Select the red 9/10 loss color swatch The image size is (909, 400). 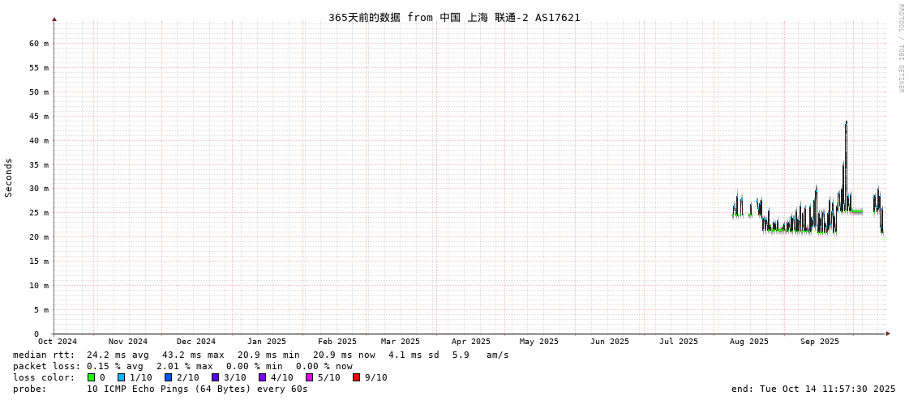(356, 377)
